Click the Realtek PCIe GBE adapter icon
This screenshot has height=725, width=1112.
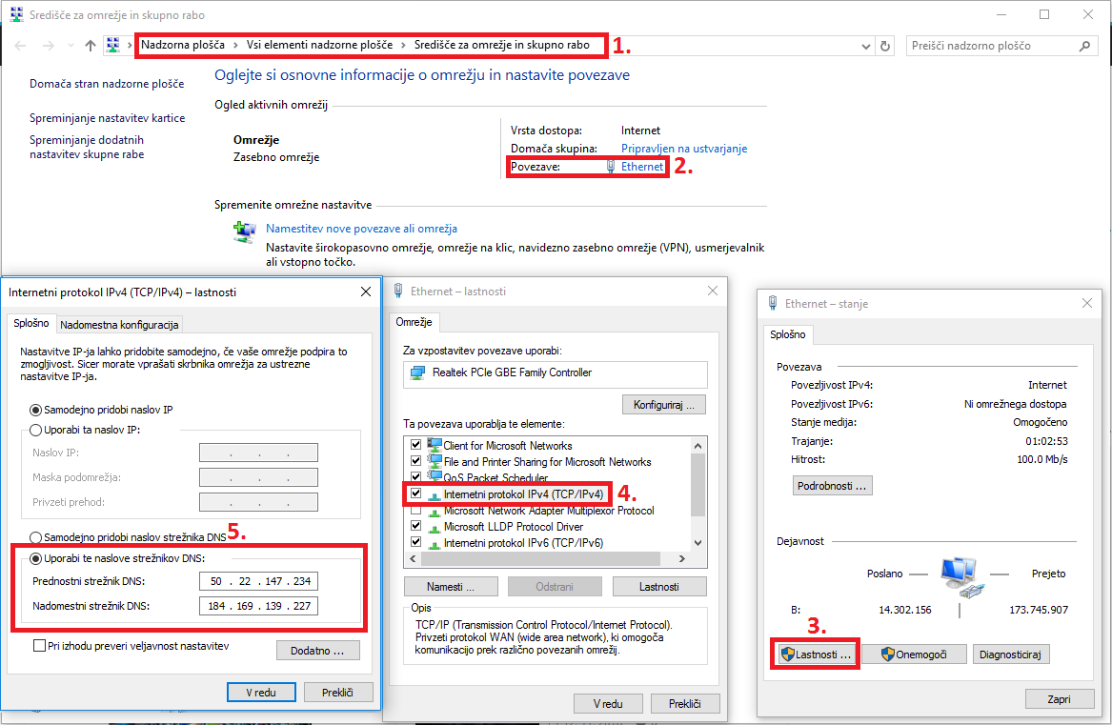417,373
